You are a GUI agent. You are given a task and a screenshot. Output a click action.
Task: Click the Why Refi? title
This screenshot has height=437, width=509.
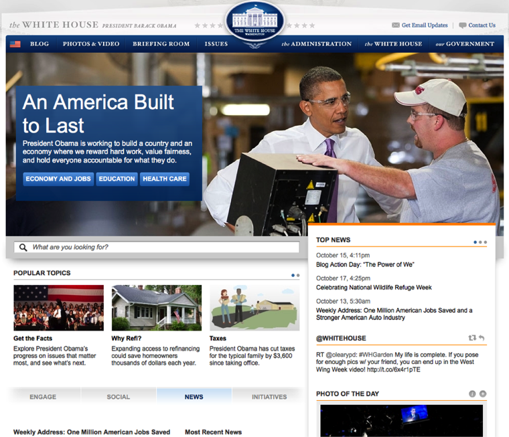127,339
